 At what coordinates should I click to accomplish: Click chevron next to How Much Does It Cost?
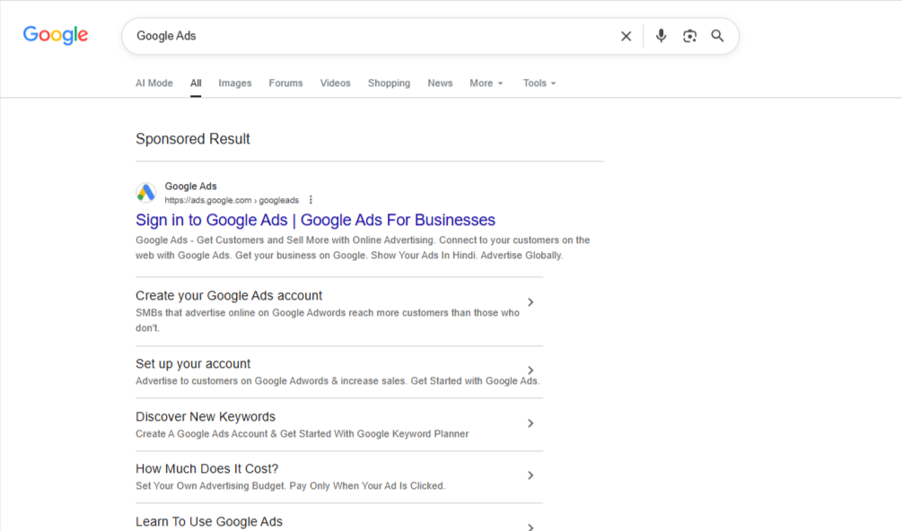click(530, 475)
